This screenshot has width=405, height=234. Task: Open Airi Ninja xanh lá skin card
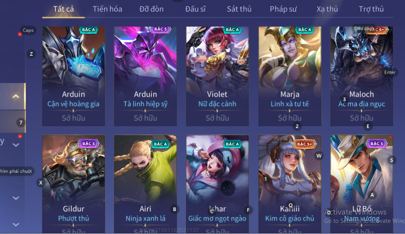tap(145, 184)
